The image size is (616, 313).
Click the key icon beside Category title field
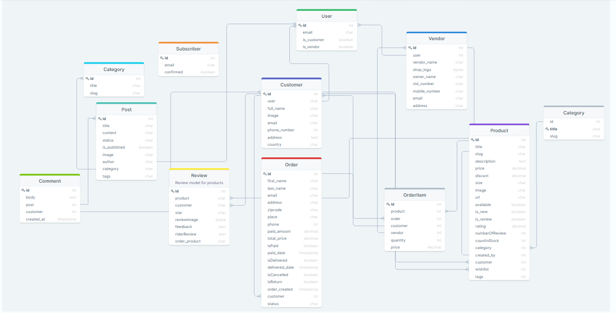pyautogui.click(x=547, y=129)
